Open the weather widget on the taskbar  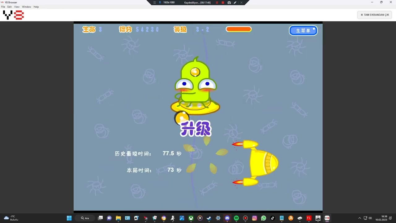click(x=11, y=218)
